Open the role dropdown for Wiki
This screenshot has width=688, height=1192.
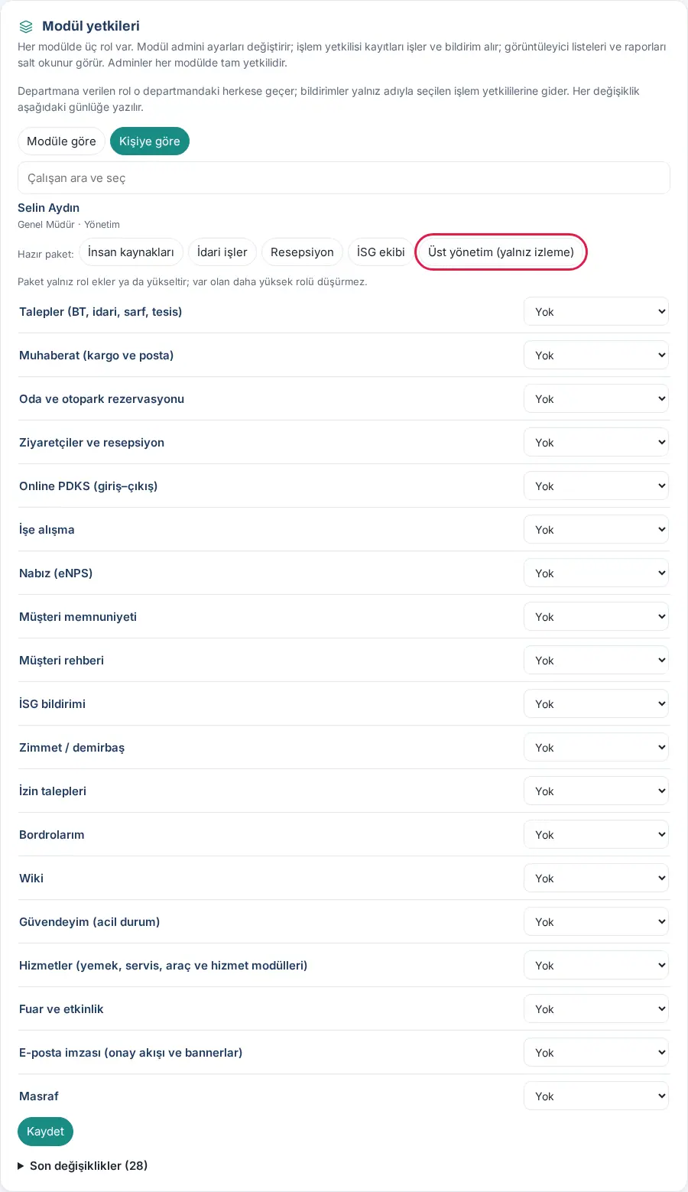pos(596,879)
